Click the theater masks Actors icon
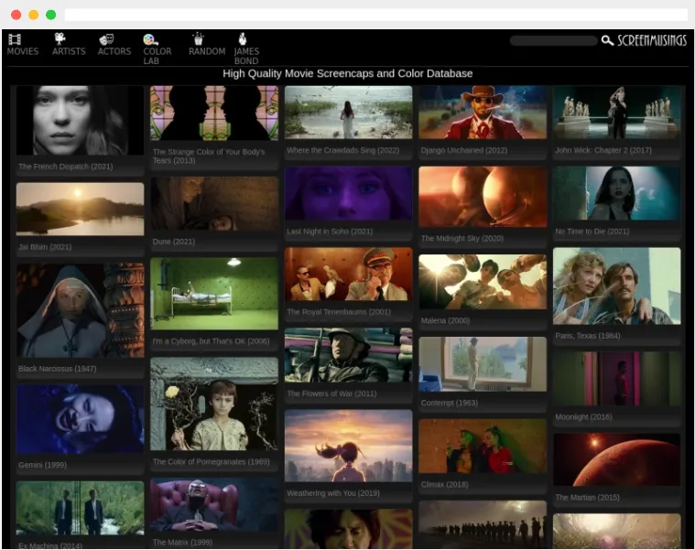The width and height of the screenshot is (695, 550). click(x=106, y=39)
